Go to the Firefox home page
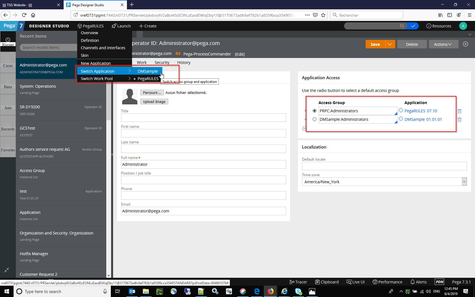Viewport: 475px width, 297px height. click(x=33, y=15)
